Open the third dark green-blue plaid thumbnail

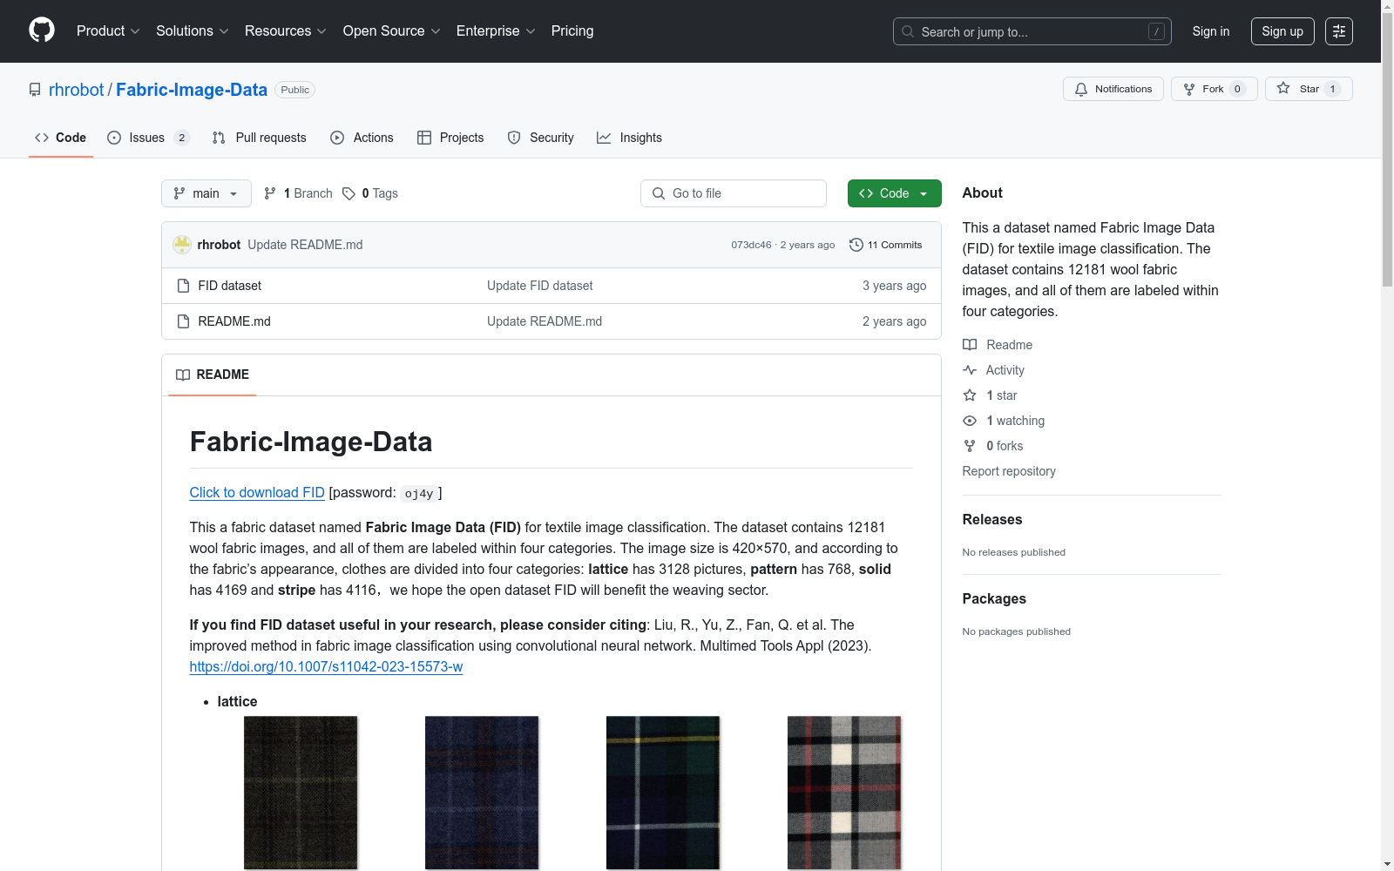tap(663, 793)
